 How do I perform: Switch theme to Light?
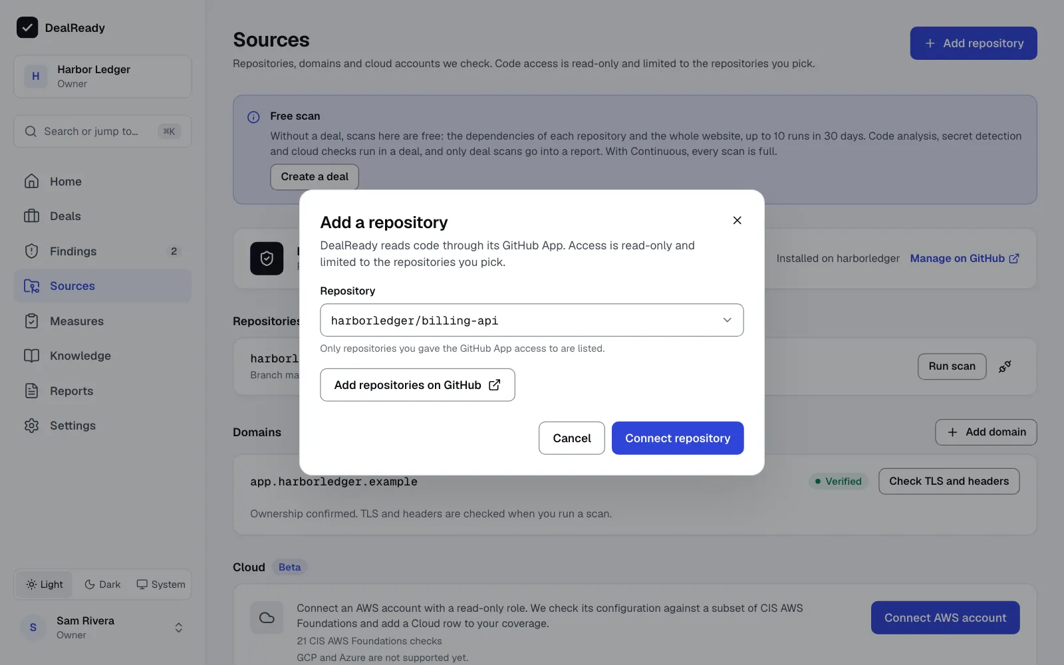[45, 585]
